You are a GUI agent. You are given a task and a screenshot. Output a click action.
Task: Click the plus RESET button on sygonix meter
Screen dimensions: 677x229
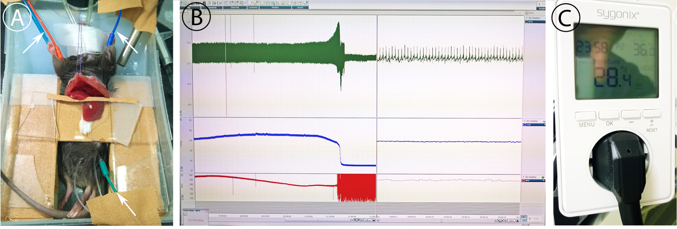coord(652,113)
